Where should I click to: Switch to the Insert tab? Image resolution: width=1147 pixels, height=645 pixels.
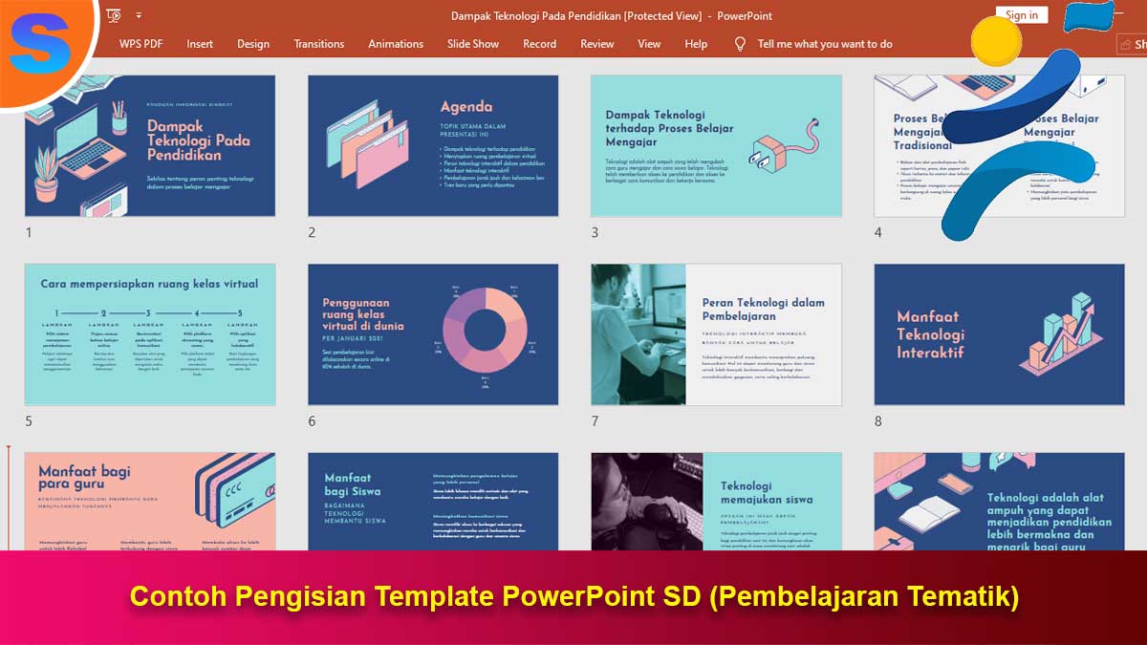(x=200, y=44)
